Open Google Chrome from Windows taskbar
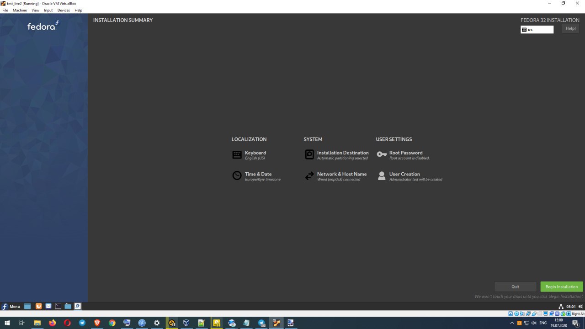Image resolution: width=585 pixels, height=329 pixels. [112, 323]
